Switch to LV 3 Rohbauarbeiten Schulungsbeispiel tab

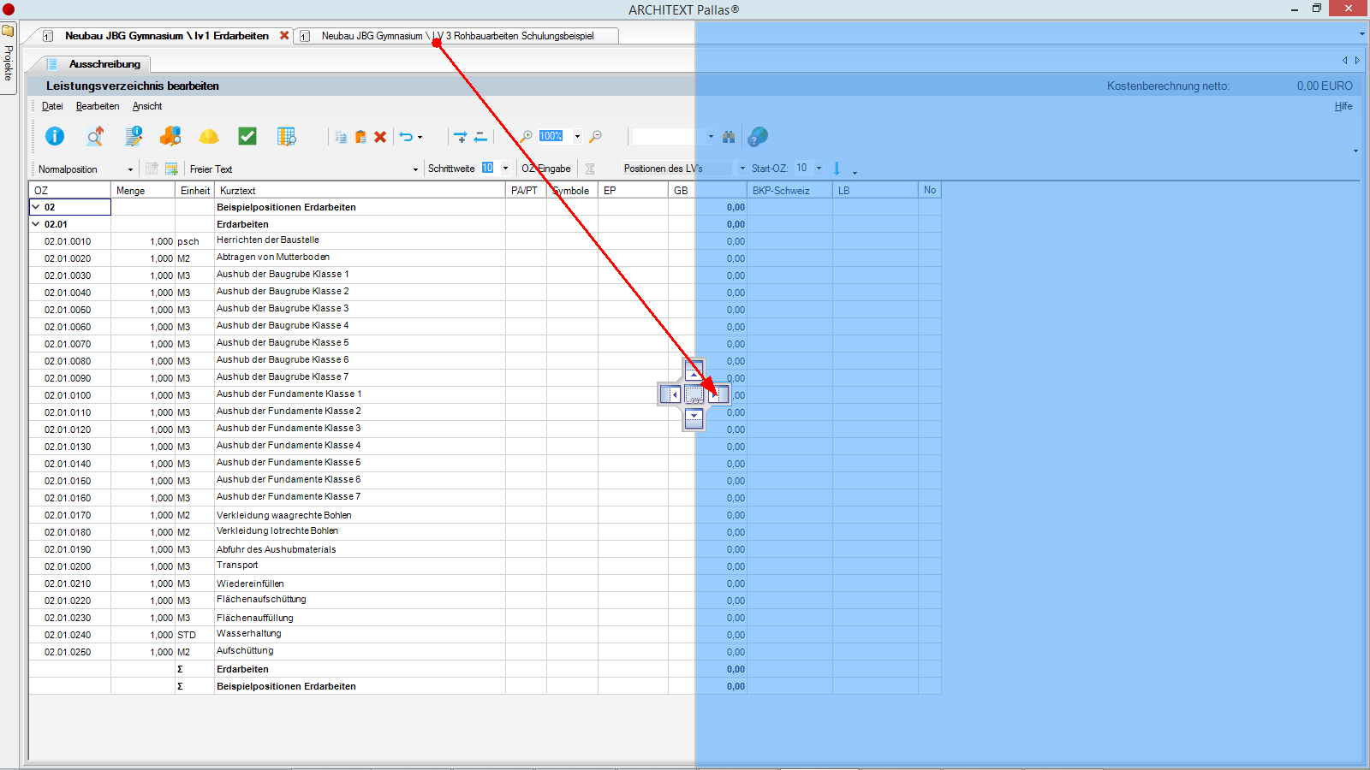[x=457, y=36]
